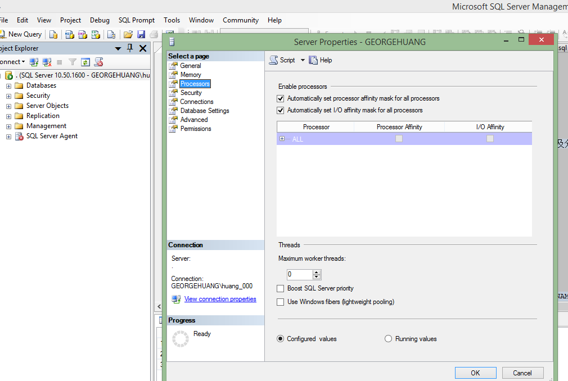The width and height of the screenshot is (568, 381).
Task: Expand the Replication tree node
Action: coord(8,116)
